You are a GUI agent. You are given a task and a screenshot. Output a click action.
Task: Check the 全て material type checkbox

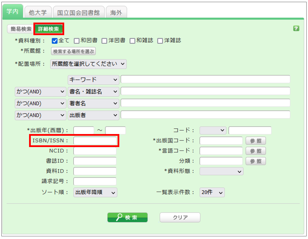point(55,41)
